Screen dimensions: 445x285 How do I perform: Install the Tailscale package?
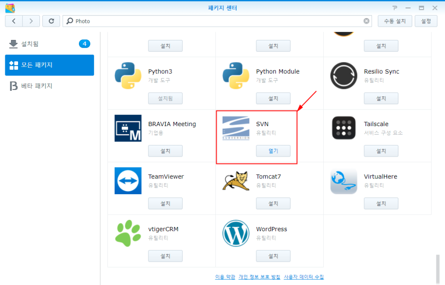(381, 151)
